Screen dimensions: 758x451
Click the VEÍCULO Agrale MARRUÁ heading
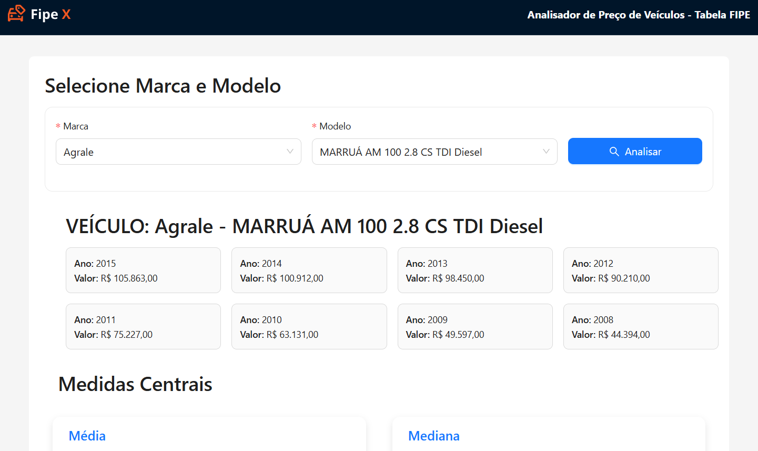tap(304, 226)
